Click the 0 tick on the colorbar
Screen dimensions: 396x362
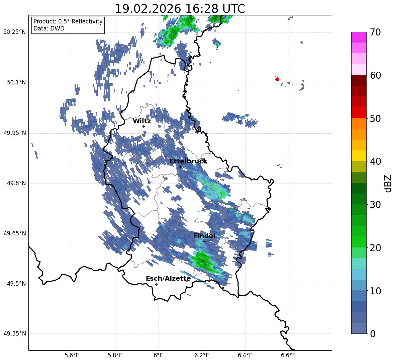pyautogui.click(x=373, y=334)
